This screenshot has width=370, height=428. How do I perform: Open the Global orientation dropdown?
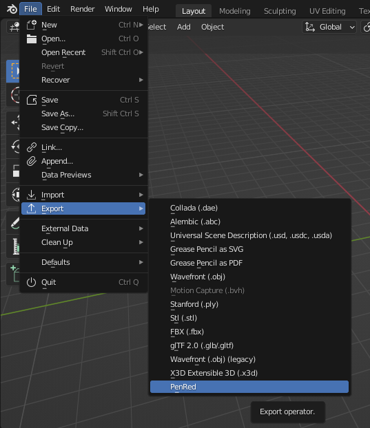click(x=329, y=27)
